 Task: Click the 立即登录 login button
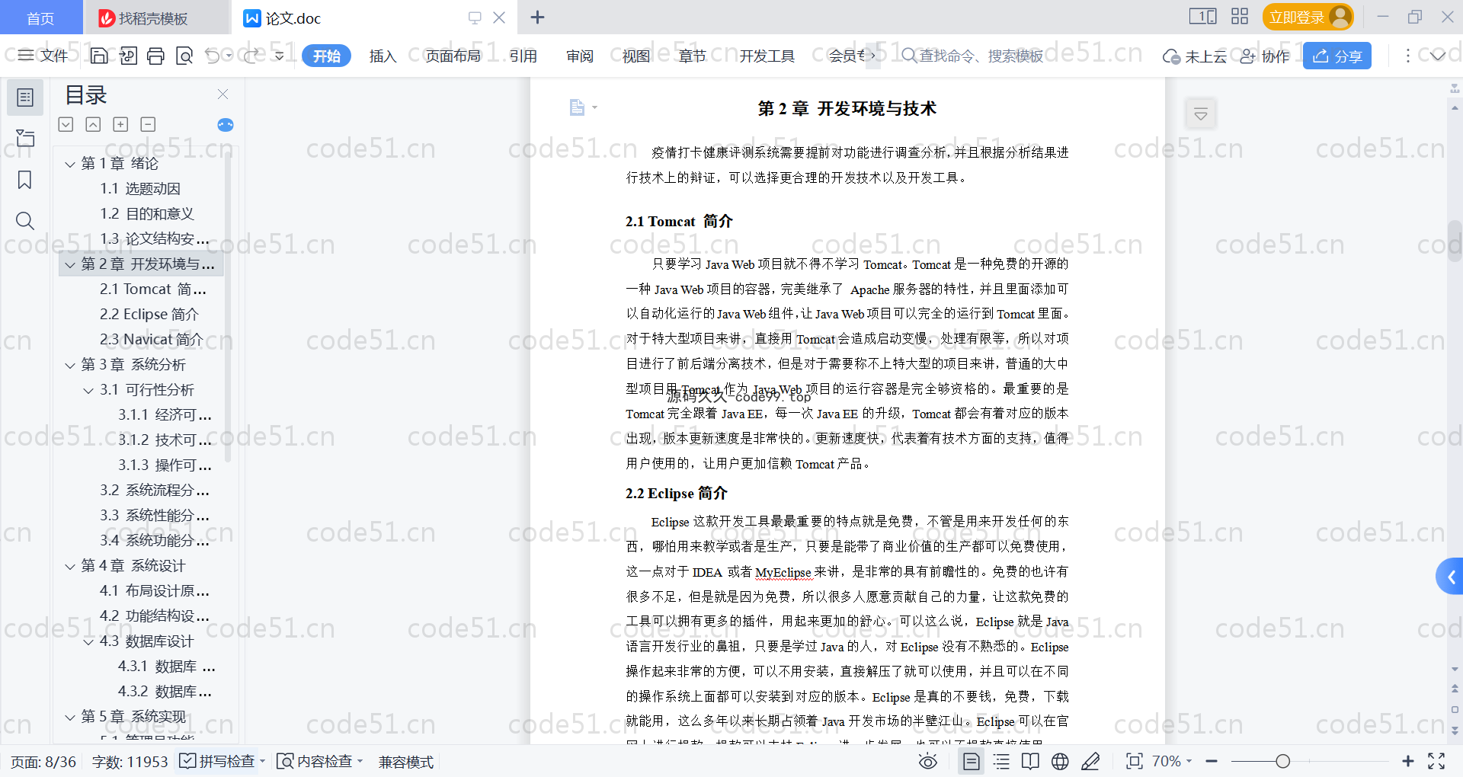pyautogui.click(x=1308, y=17)
